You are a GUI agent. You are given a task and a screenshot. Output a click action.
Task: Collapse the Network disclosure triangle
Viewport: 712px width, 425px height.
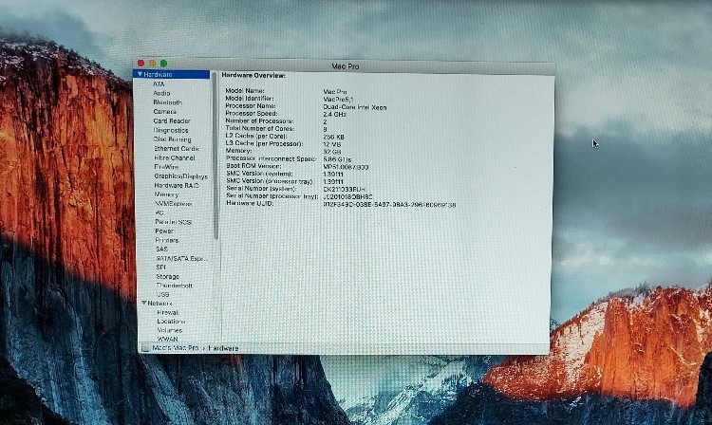[x=144, y=303]
